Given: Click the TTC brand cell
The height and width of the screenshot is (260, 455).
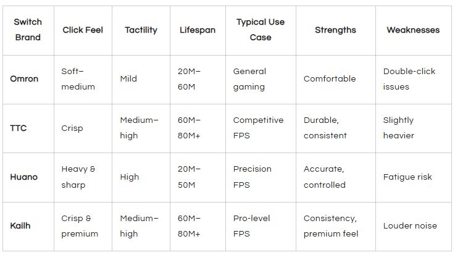Looking at the screenshot, I should [28, 128].
